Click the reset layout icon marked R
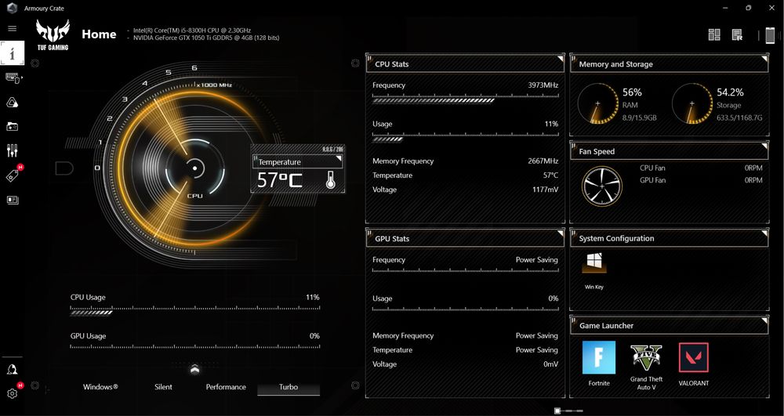 pyautogui.click(x=737, y=34)
